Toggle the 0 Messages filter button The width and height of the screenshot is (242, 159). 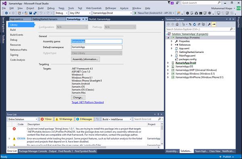84,119
